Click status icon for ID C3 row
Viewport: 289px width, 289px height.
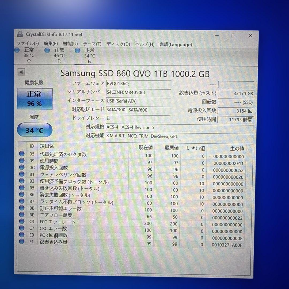[22, 221]
